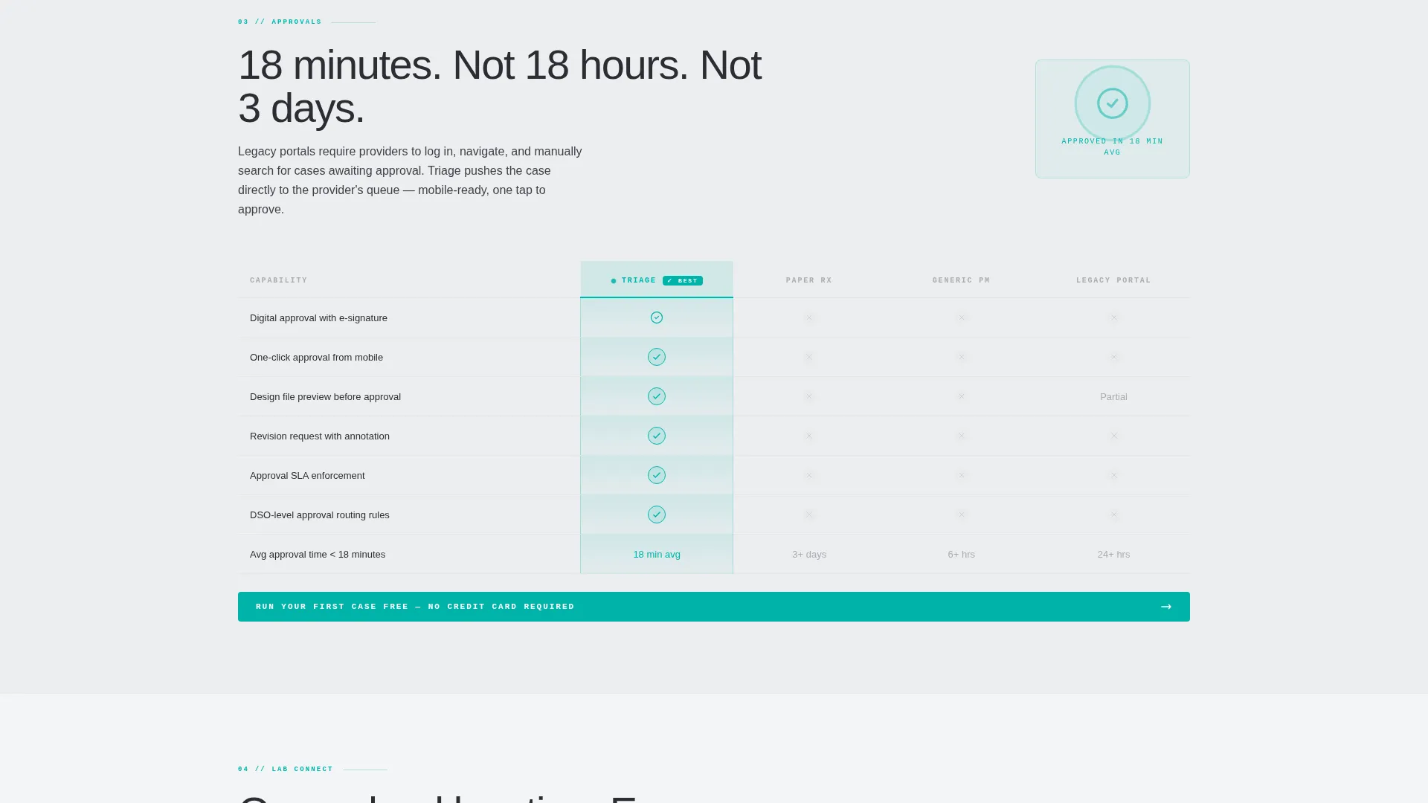Image resolution: width=1428 pixels, height=803 pixels.
Task: Click Paper RX cross for Digital approval with e-signature
Action: pos(809,317)
